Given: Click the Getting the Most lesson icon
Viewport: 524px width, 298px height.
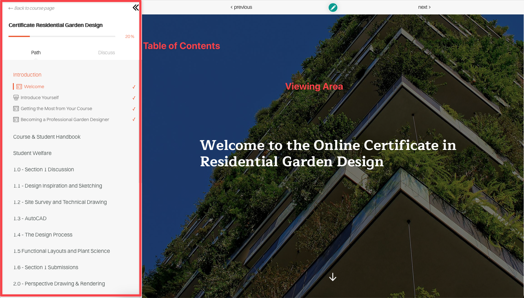Looking at the screenshot, I should pyautogui.click(x=16, y=109).
